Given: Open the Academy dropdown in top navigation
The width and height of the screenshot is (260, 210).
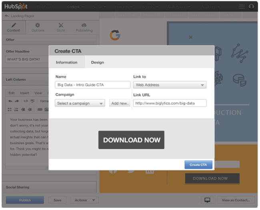Looking at the screenshot, I should [x=210, y=7].
